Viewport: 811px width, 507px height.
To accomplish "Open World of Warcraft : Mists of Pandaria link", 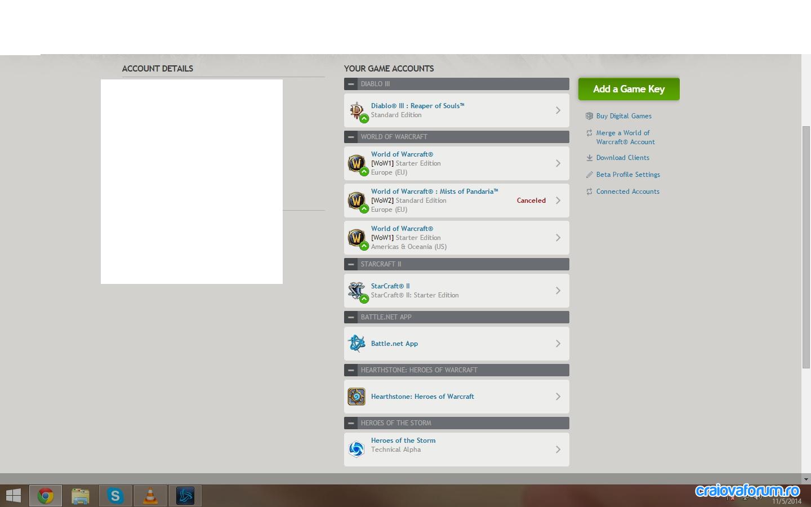I will pos(434,192).
